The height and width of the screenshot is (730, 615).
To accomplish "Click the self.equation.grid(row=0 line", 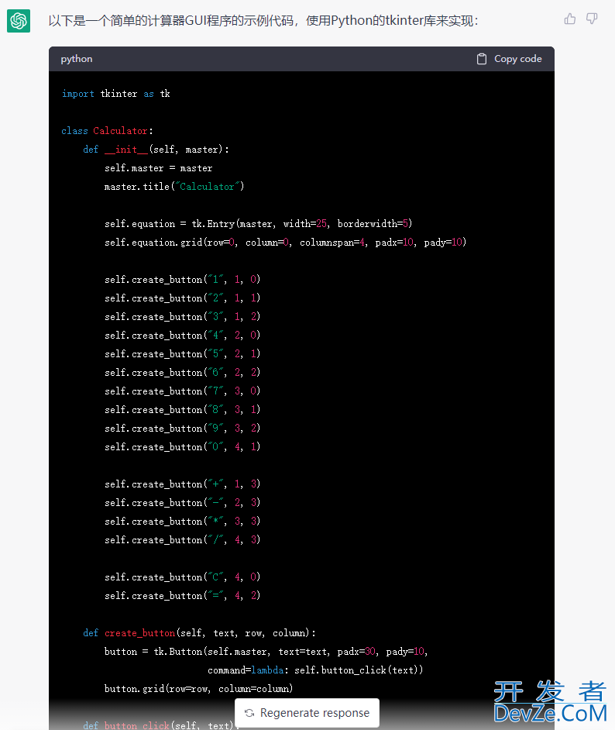I will point(285,243).
